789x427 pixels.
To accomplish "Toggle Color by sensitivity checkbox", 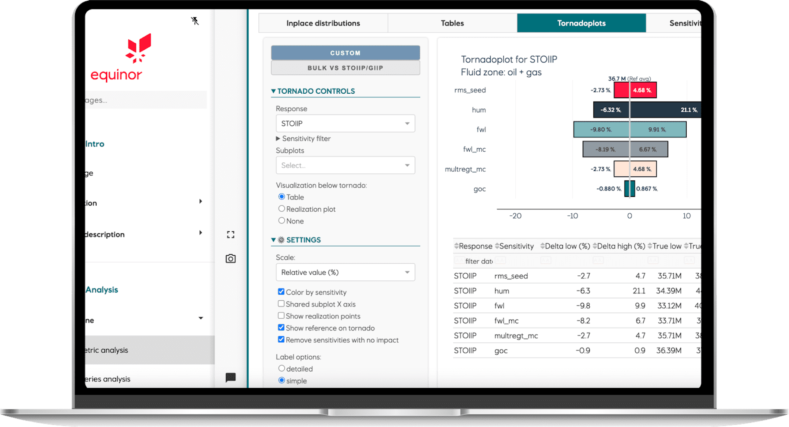I will point(281,292).
